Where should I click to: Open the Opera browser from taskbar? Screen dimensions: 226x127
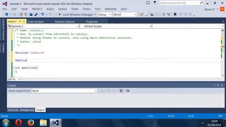click(18, 123)
